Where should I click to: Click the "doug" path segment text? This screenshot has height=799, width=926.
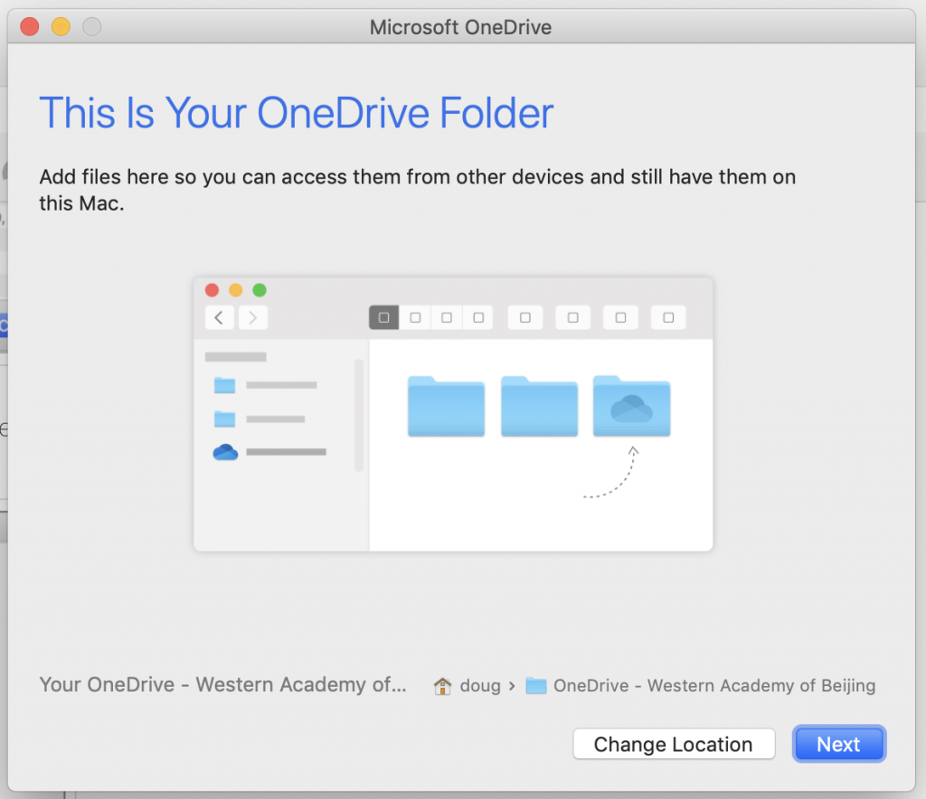pos(480,686)
